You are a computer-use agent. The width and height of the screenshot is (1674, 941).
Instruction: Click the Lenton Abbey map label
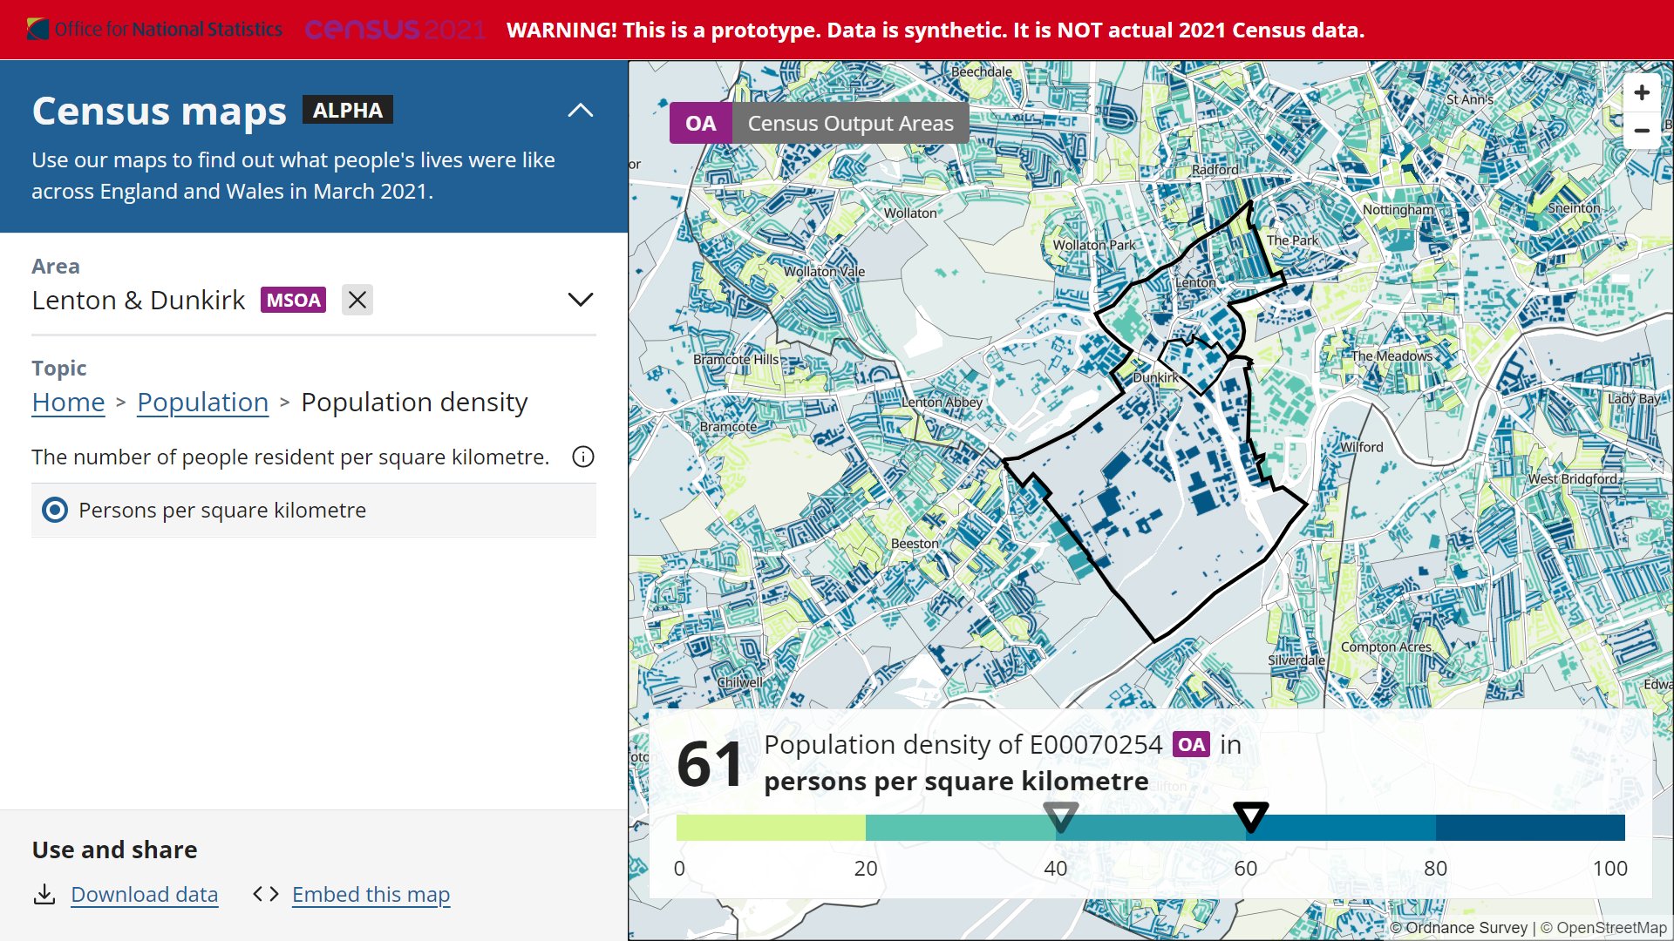(x=942, y=403)
